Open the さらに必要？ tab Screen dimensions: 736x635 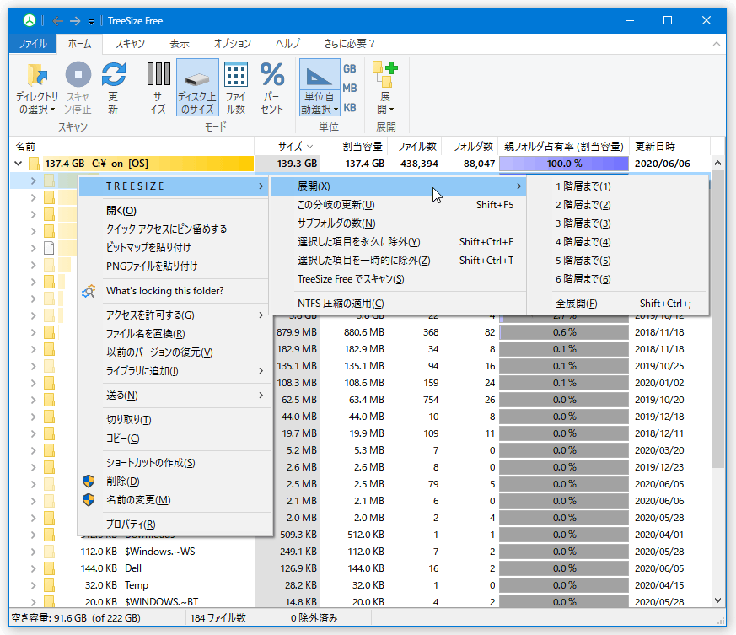pyautogui.click(x=349, y=44)
